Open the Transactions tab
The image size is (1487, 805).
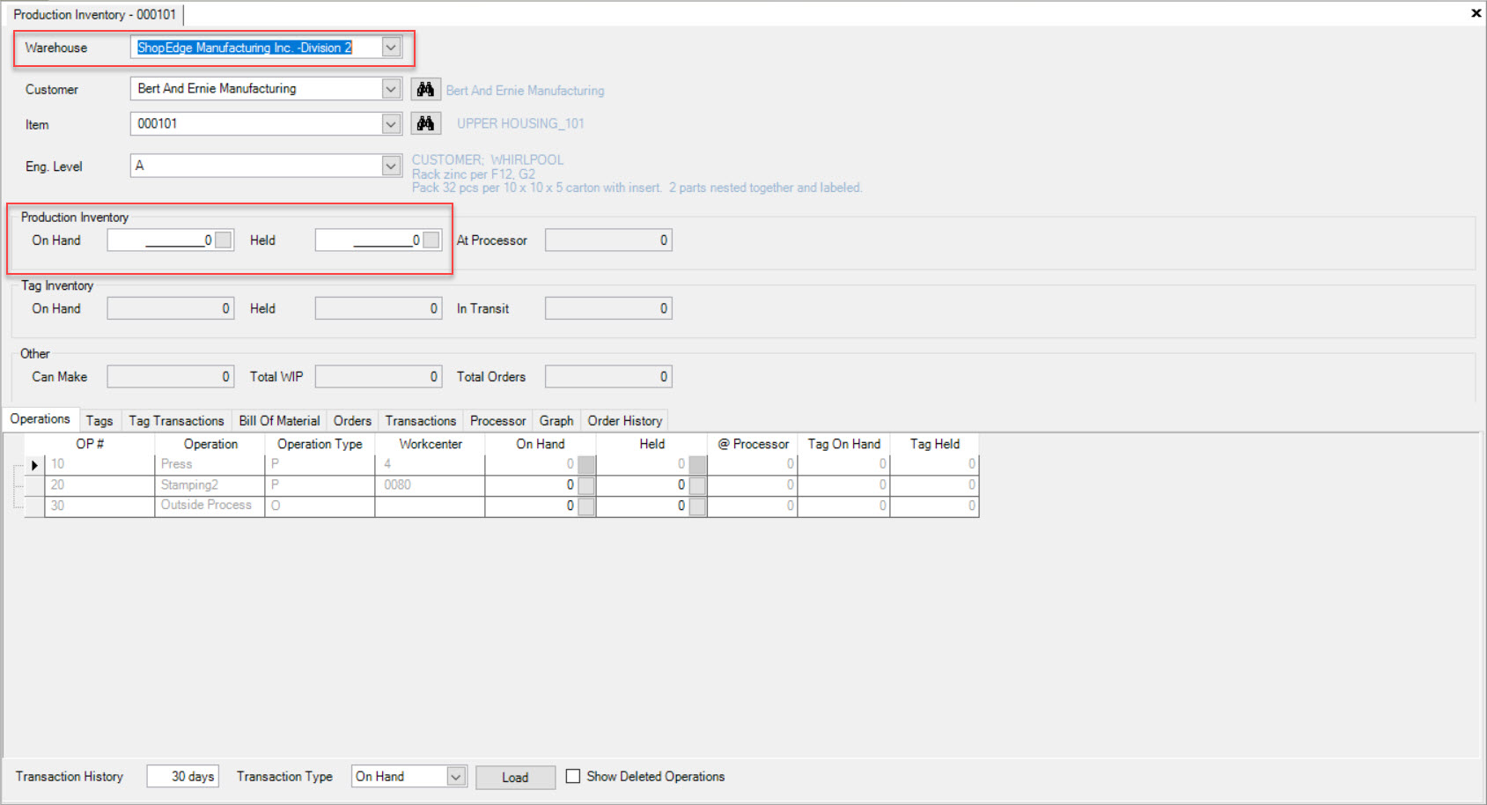tap(421, 421)
